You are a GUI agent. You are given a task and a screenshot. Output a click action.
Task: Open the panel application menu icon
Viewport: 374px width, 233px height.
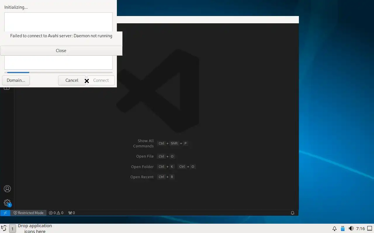click(x=4, y=229)
